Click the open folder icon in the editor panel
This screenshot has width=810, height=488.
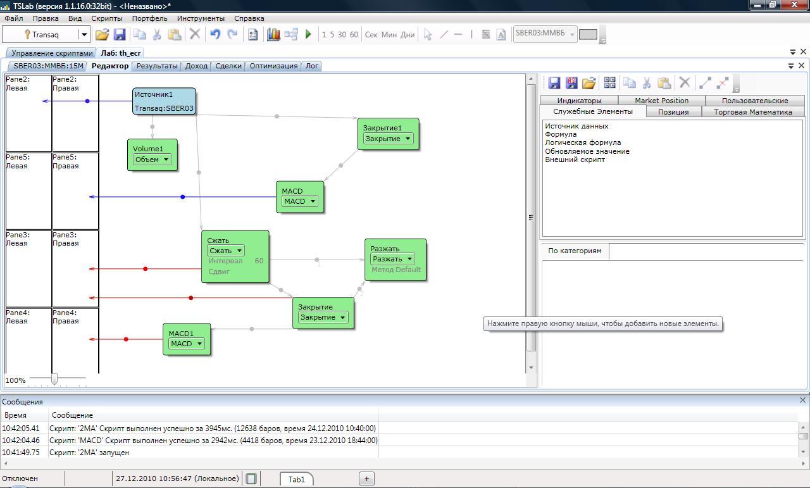click(x=589, y=83)
